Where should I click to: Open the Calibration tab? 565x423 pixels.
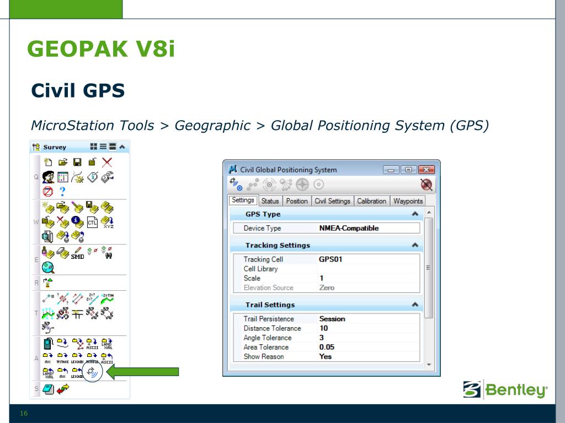[371, 201]
